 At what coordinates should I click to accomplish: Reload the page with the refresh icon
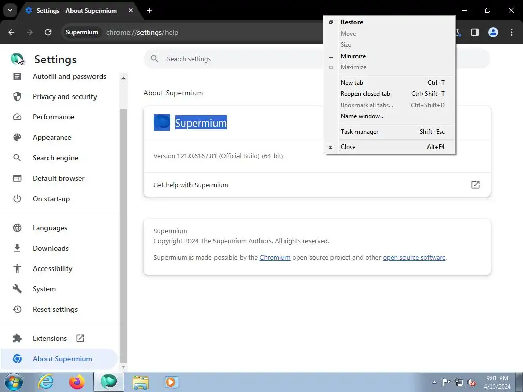[x=48, y=32]
